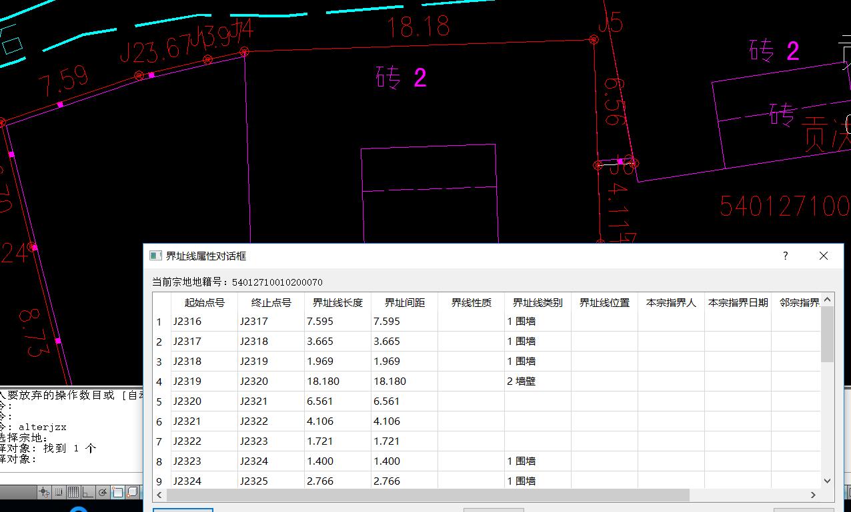Click end point cell J2325
Screen dimensions: 851x512
271,481
